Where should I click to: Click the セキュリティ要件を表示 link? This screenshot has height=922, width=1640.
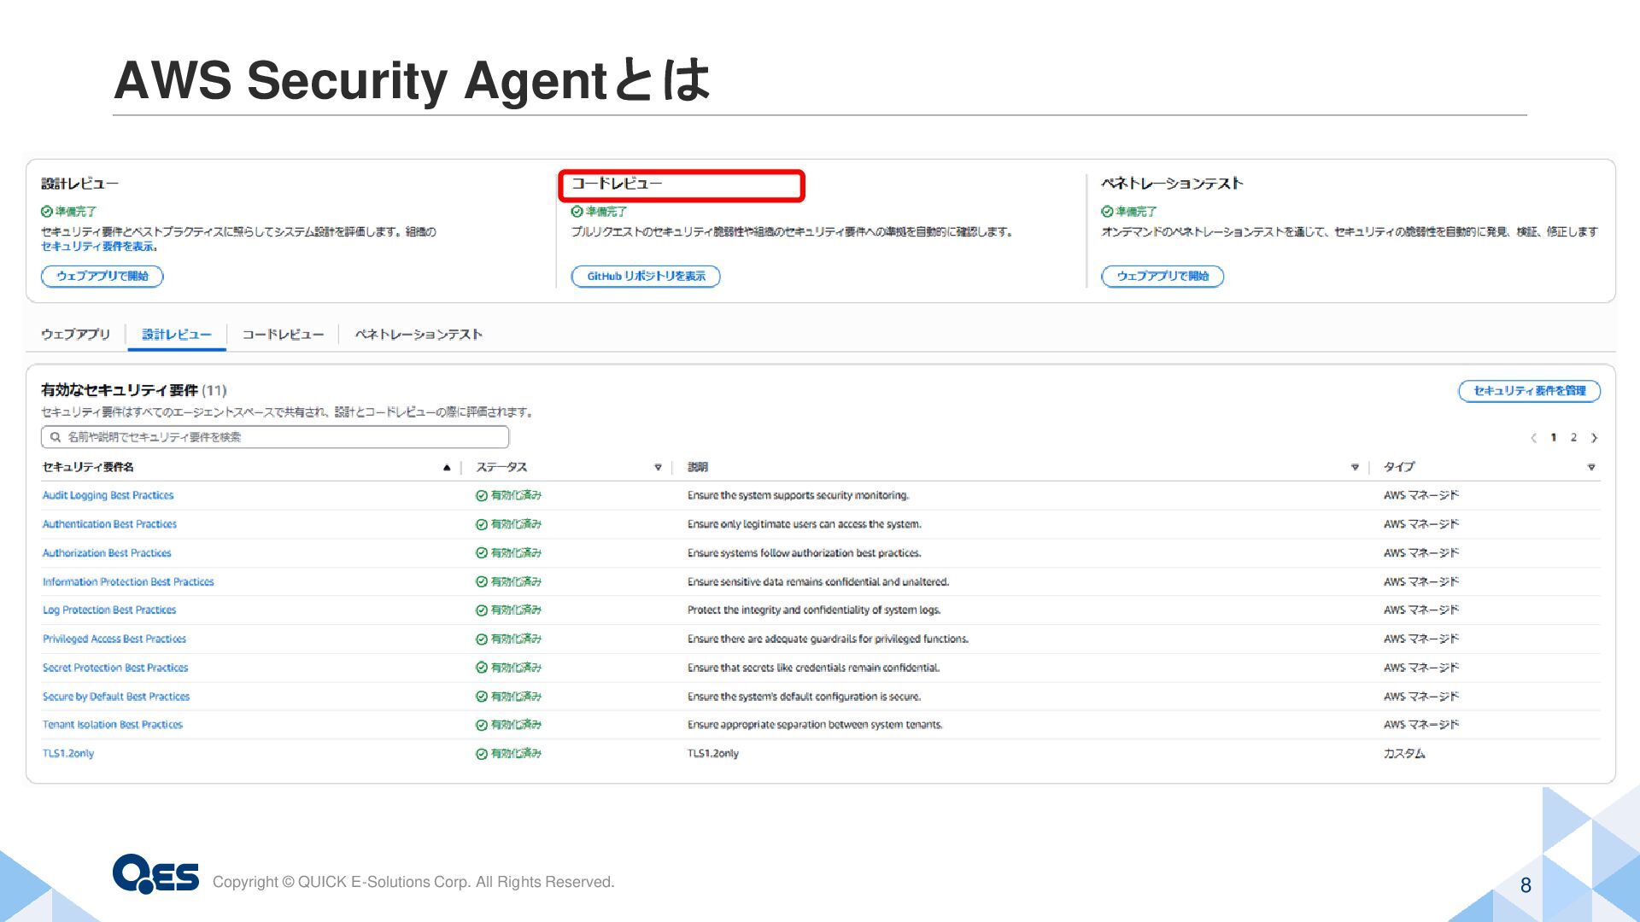[98, 246]
